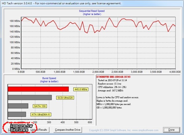Click the 100 MB/s axis label
184x135 pixels.
click(15, 42)
